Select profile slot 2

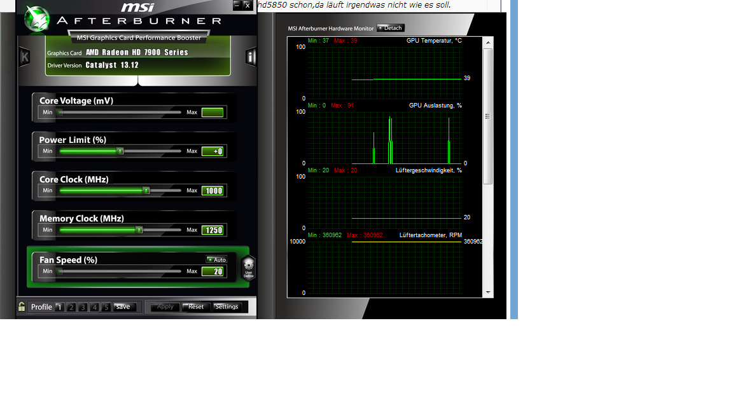(71, 307)
